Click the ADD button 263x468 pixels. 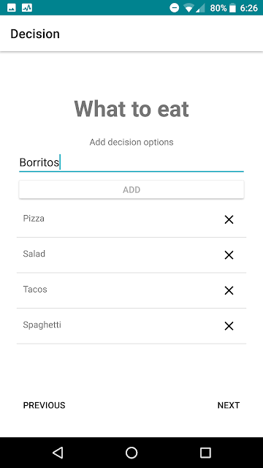tap(131, 189)
